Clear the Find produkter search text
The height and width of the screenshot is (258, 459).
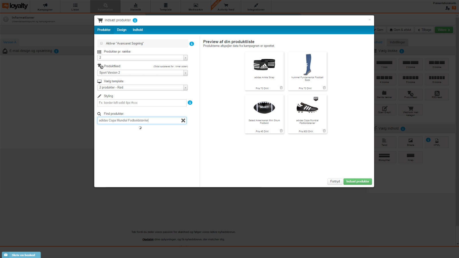tap(183, 120)
